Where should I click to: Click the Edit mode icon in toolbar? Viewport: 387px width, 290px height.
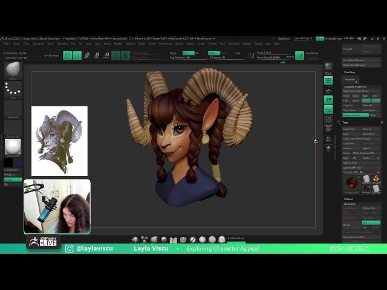tap(67, 56)
